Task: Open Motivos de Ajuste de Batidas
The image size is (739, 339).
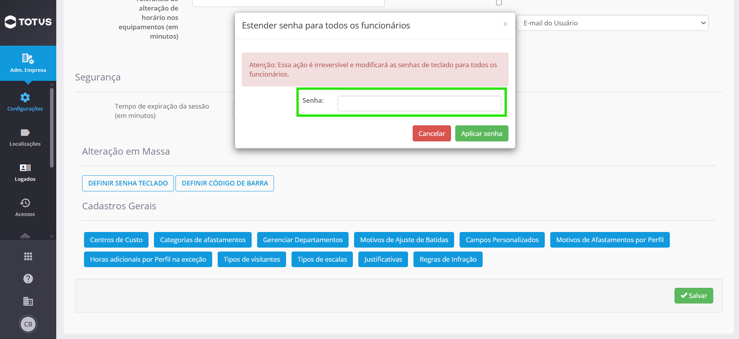Action: 404,240
